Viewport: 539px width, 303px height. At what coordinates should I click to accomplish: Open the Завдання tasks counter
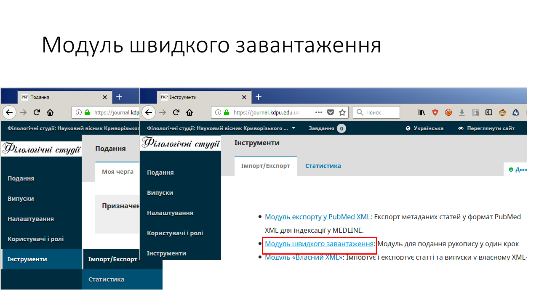pyautogui.click(x=327, y=128)
